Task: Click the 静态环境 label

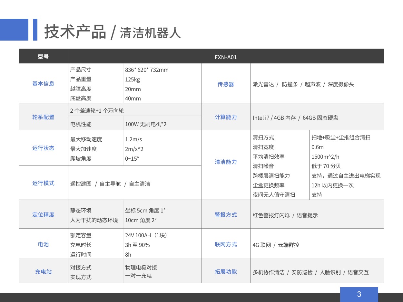Action: tap(81, 211)
